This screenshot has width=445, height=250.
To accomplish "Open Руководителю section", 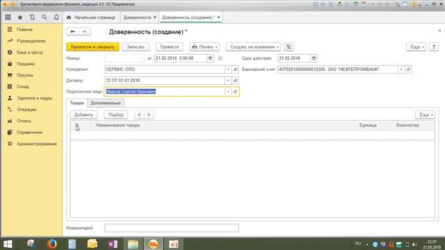I will tap(31, 41).
